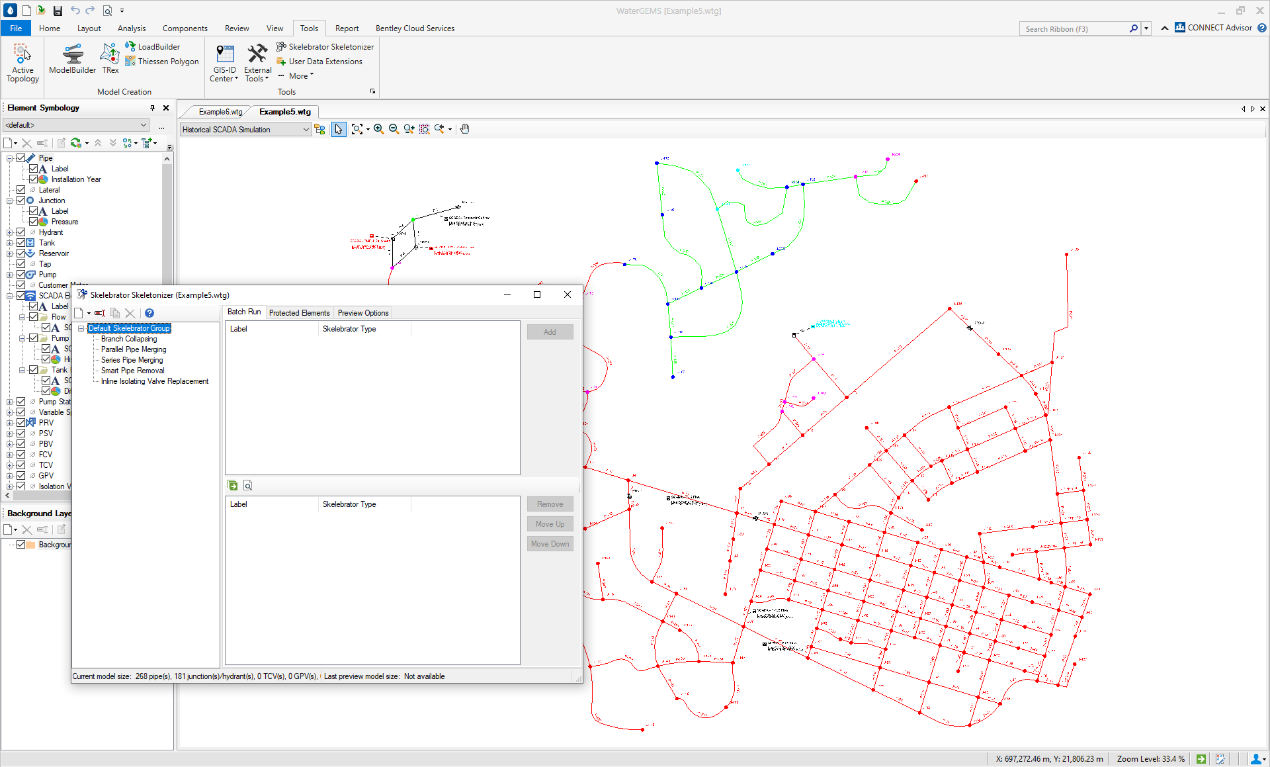Open the Report menu

[347, 28]
